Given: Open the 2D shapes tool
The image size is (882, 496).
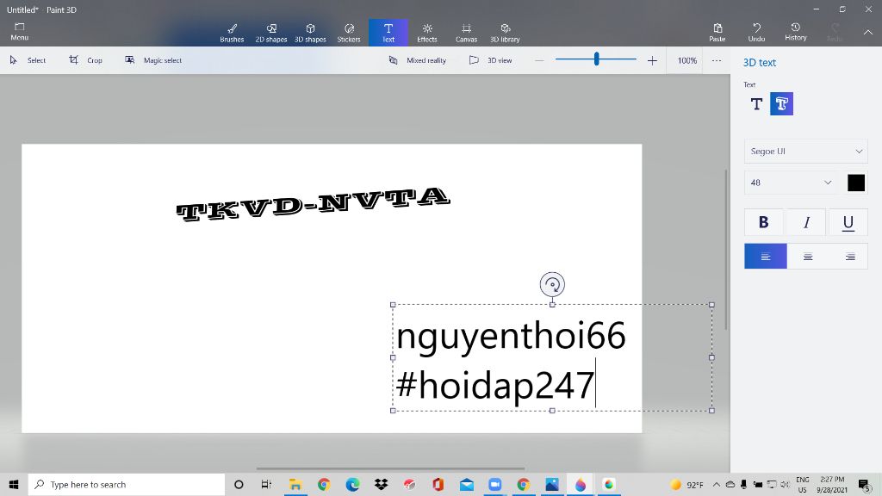Looking at the screenshot, I should 271,33.
